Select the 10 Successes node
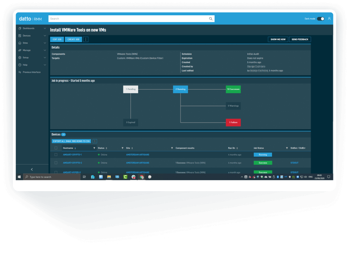 tap(233, 89)
